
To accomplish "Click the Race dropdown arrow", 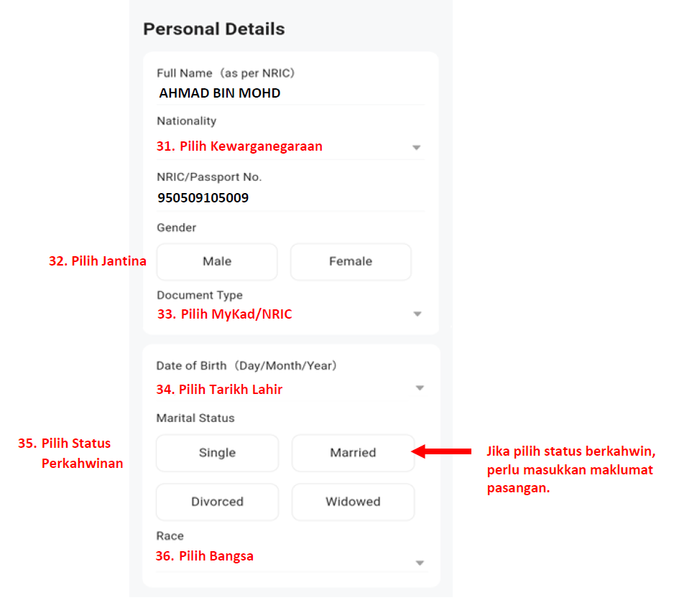I will point(419,563).
